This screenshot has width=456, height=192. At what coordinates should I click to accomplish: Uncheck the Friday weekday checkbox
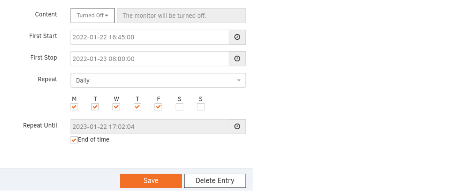click(158, 107)
